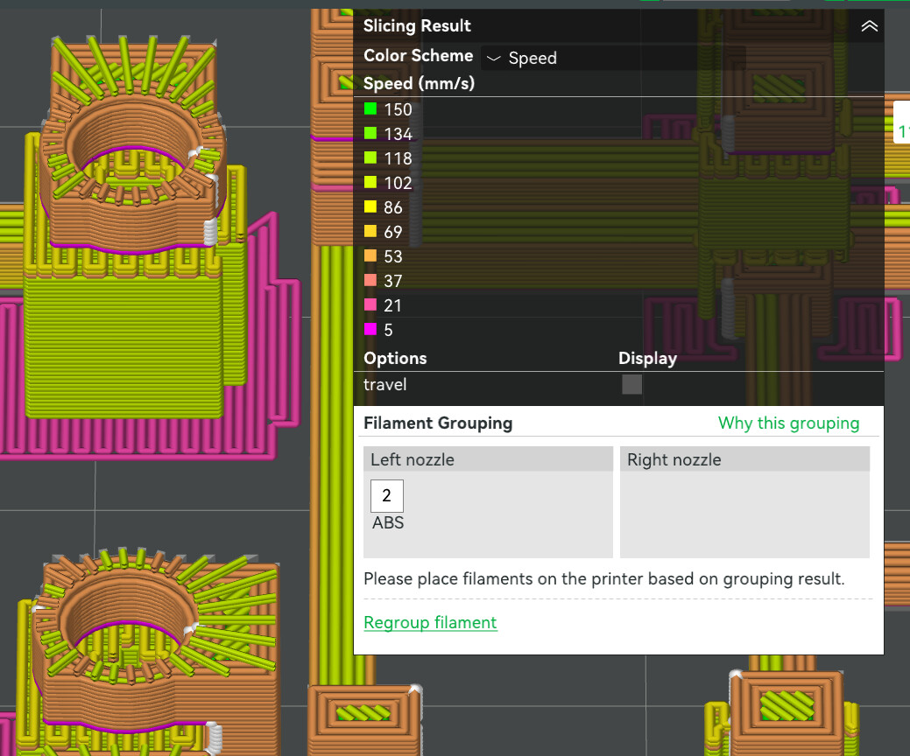Click the Speed dropdown chevron

click(493, 58)
